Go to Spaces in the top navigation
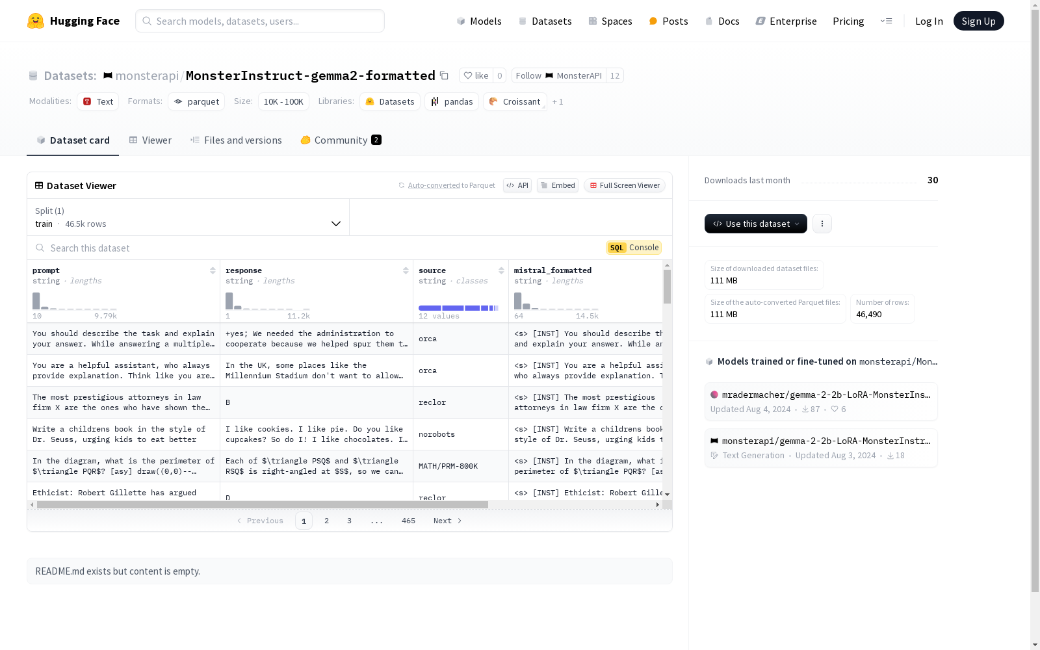Screen dimensions: 1040x650 click(610, 21)
